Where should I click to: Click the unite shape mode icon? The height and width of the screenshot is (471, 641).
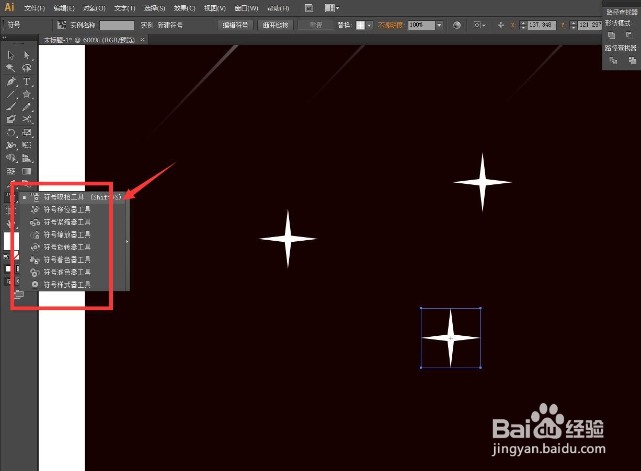(x=612, y=36)
